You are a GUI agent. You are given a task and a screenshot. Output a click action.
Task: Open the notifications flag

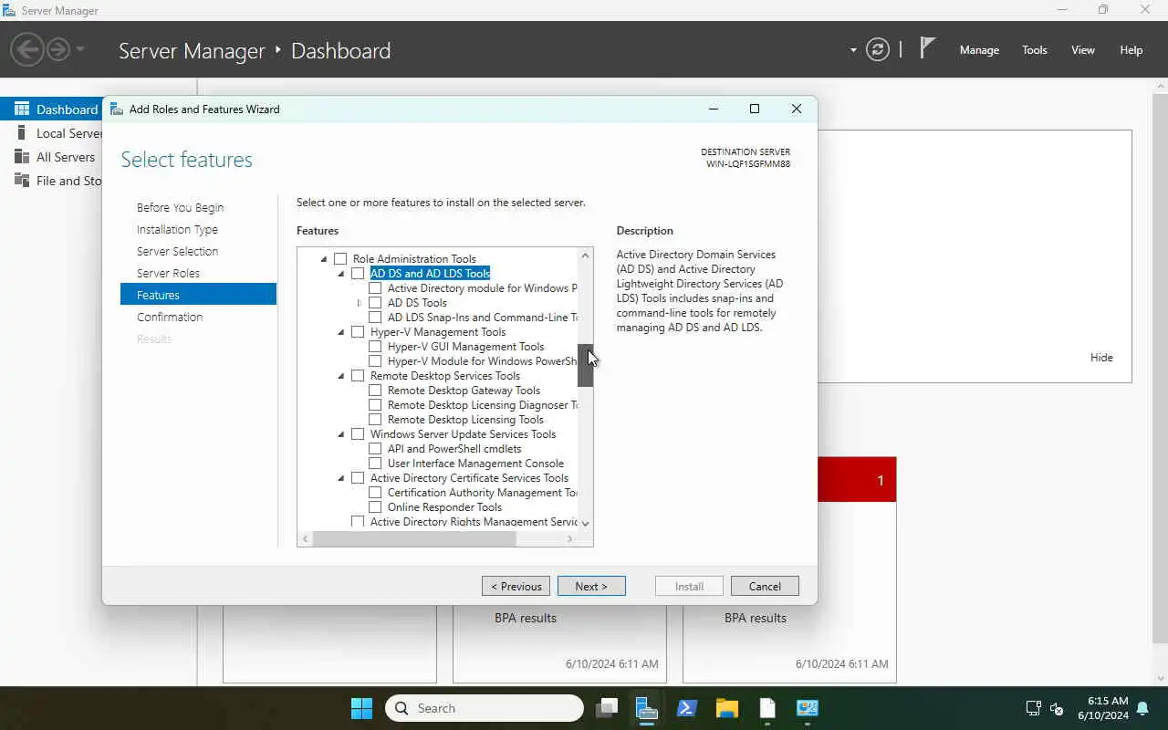click(x=927, y=48)
